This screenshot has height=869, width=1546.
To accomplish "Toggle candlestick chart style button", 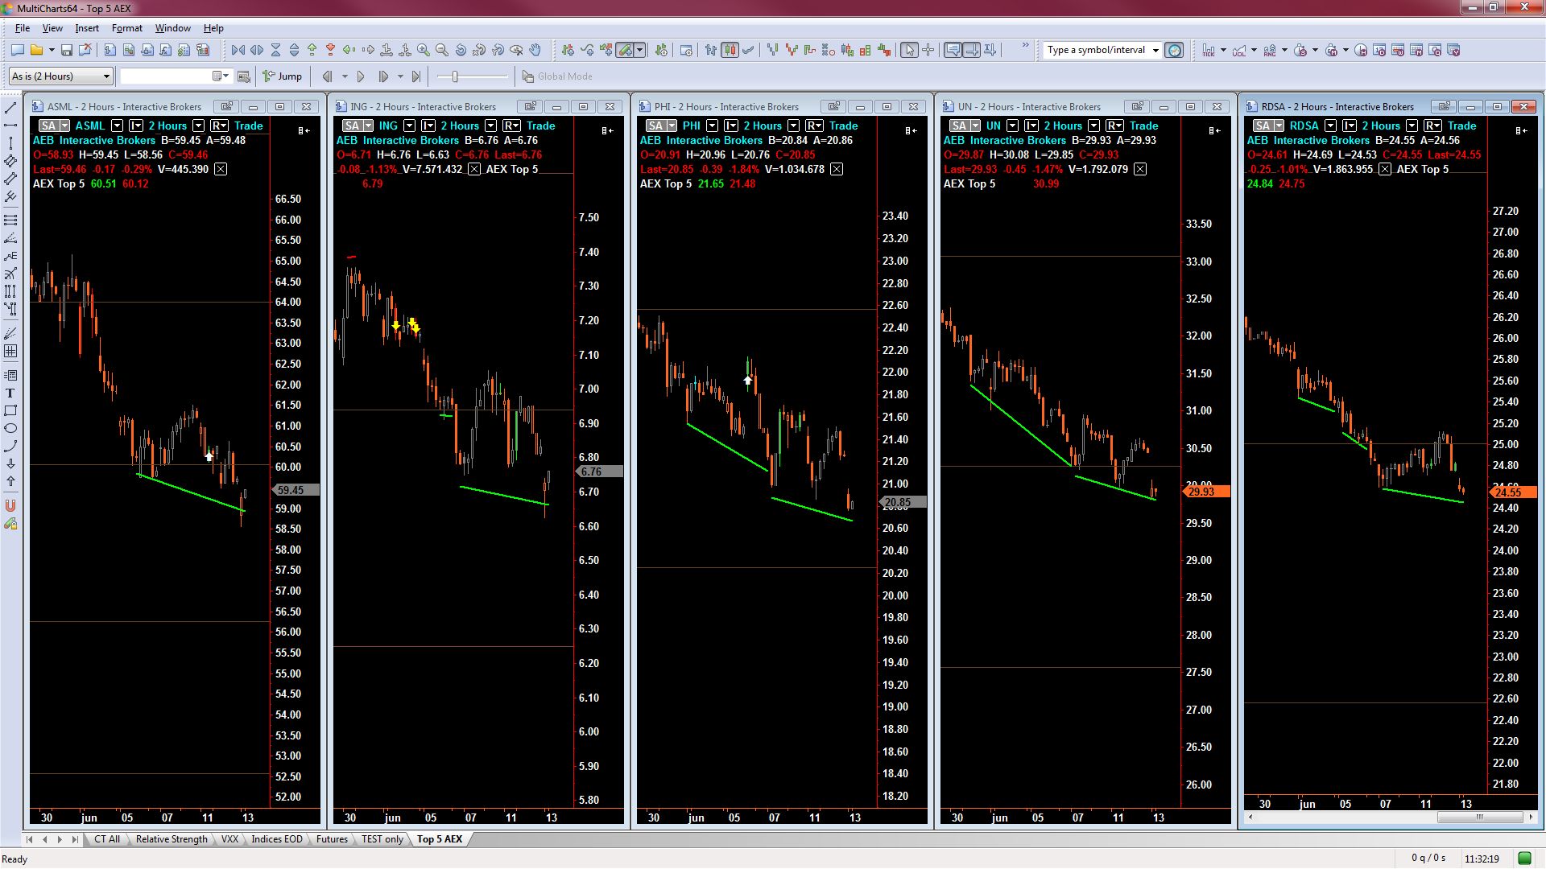I will click(730, 50).
